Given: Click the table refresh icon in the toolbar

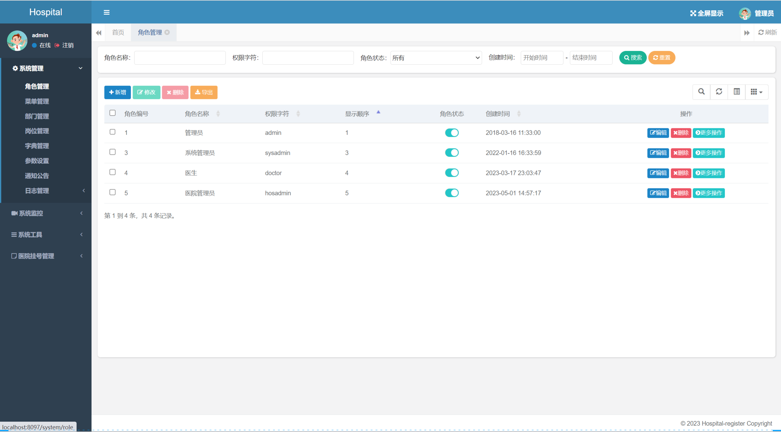Looking at the screenshot, I should tap(719, 92).
